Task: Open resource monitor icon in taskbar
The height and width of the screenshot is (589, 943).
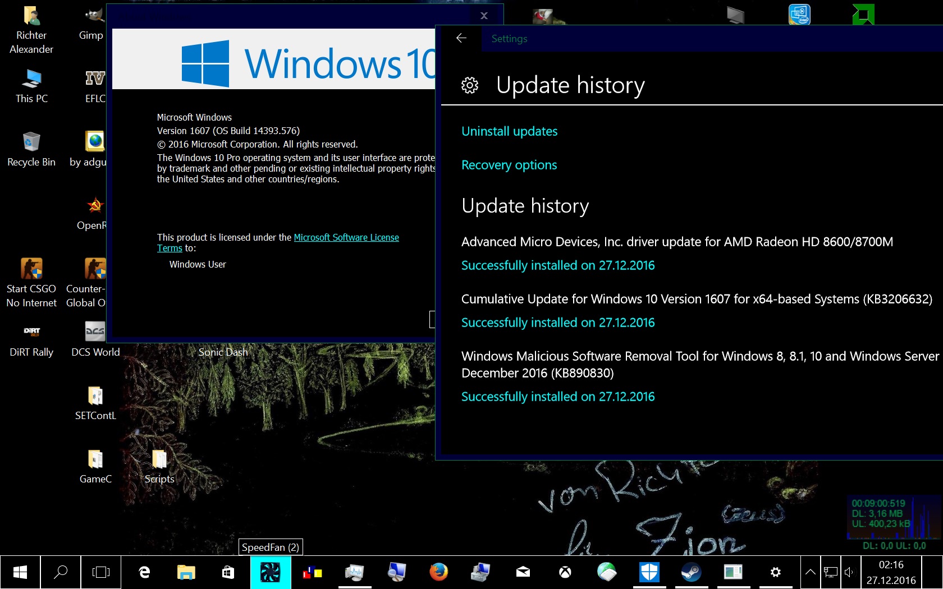Action: (355, 572)
